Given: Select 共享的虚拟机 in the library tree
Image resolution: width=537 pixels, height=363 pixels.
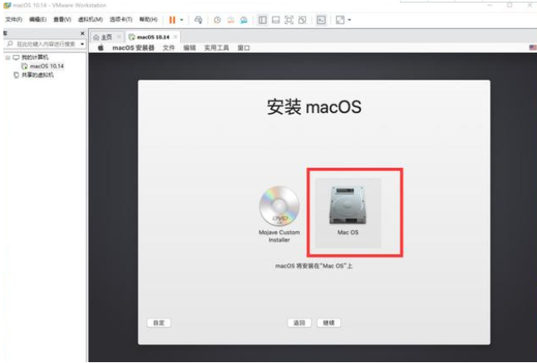Looking at the screenshot, I should tap(37, 75).
